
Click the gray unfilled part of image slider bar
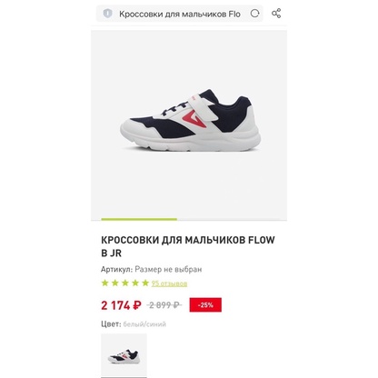(232, 219)
